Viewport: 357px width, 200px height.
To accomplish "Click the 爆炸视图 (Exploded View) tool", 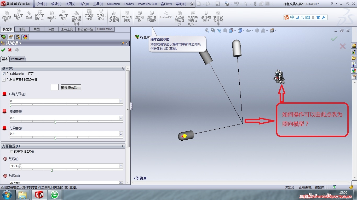I will point(140,17).
